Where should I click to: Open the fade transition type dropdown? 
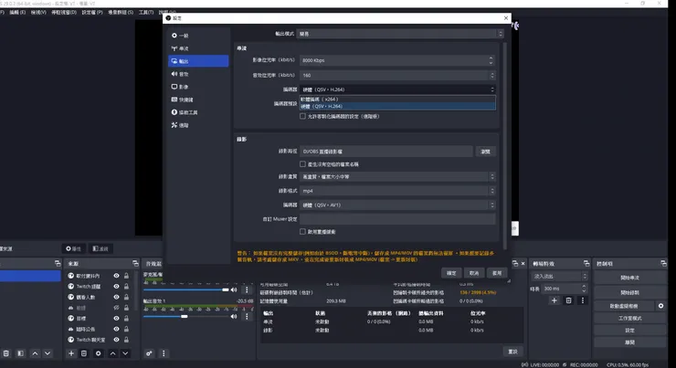pos(560,276)
